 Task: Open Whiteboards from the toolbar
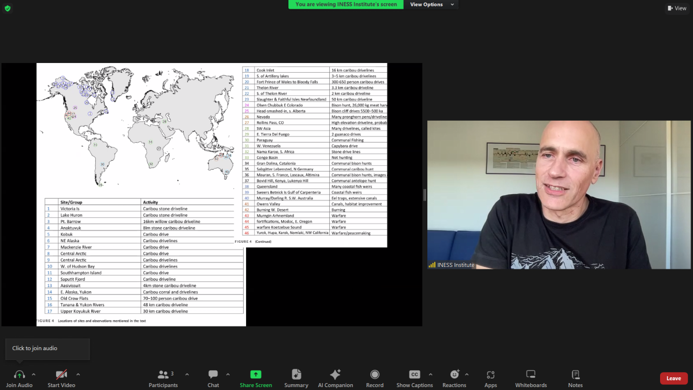pyautogui.click(x=531, y=375)
